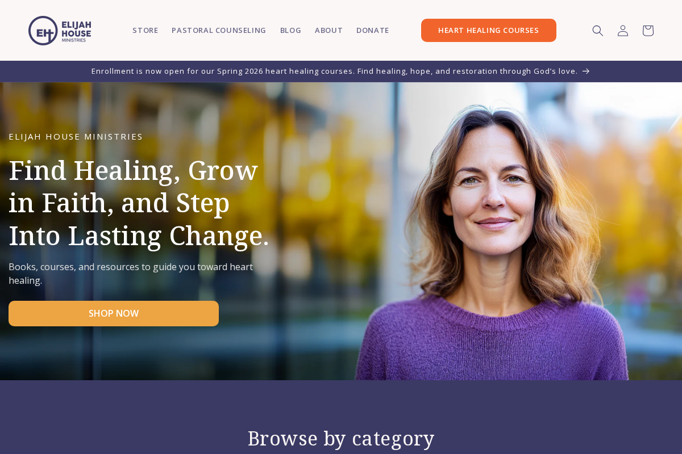Click the Elijah House Ministries hero caption

76,137
